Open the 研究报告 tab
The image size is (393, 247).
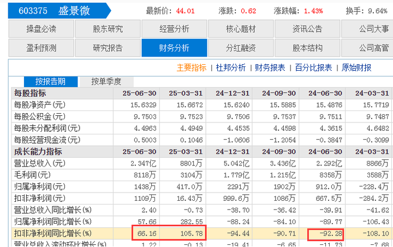pos(108,48)
